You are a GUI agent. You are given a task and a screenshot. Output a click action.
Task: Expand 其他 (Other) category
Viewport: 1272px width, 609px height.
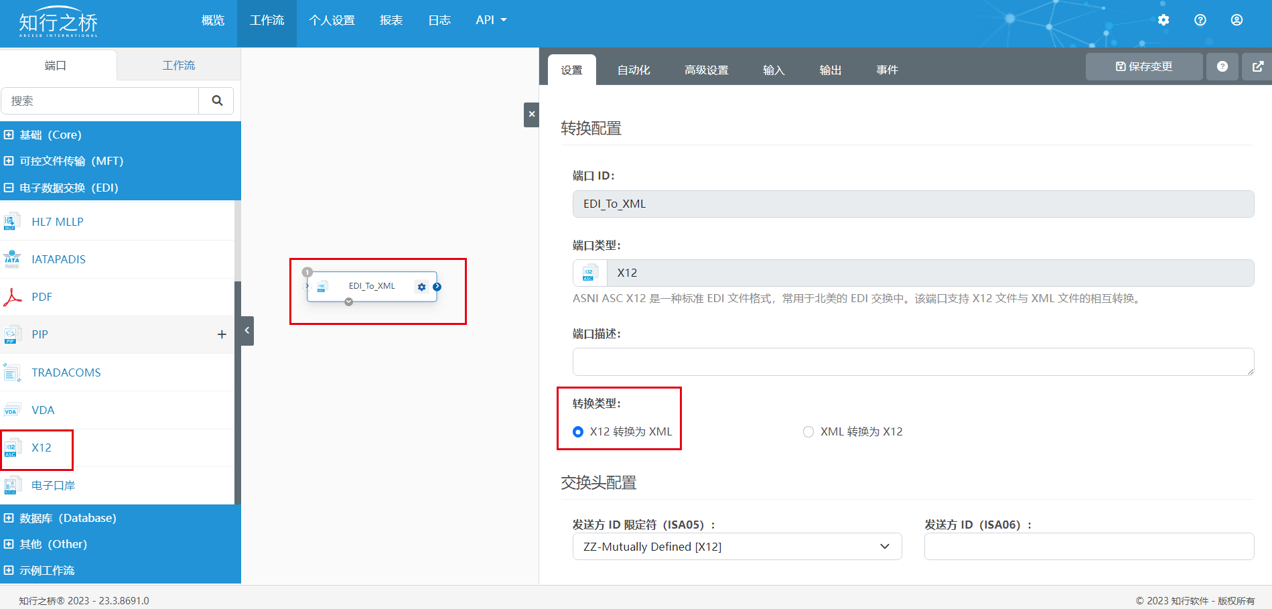pyautogui.click(x=9, y=544)
